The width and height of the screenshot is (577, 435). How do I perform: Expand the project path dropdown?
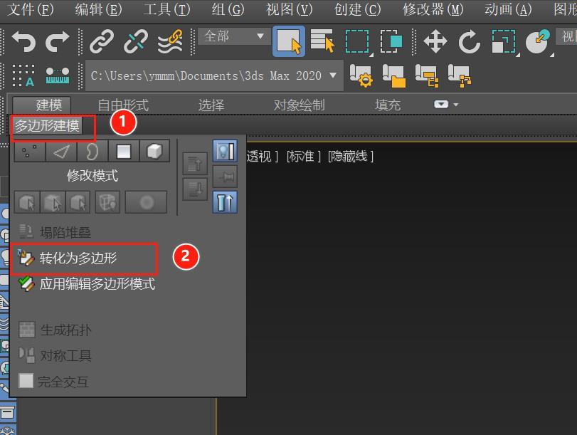tap(333, 75)
